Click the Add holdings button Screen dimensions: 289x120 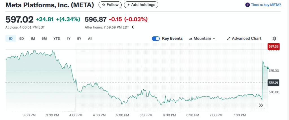(141, 5)
